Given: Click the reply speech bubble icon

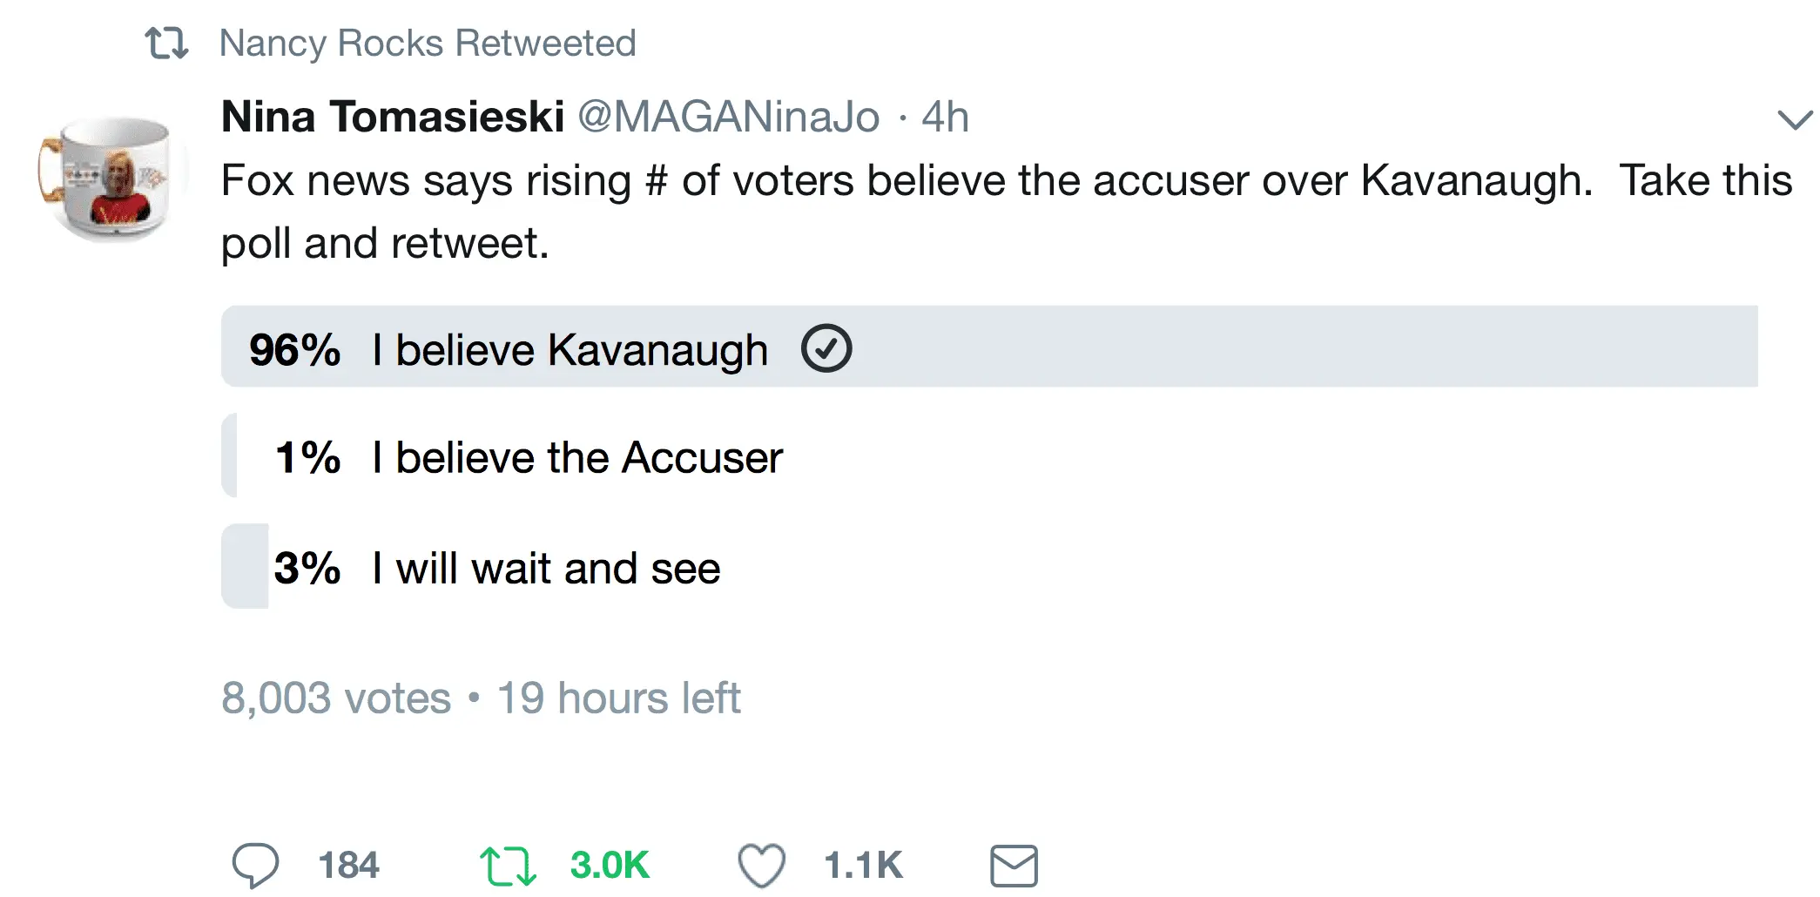Looking at the screenshot, I should click(255, 865).
